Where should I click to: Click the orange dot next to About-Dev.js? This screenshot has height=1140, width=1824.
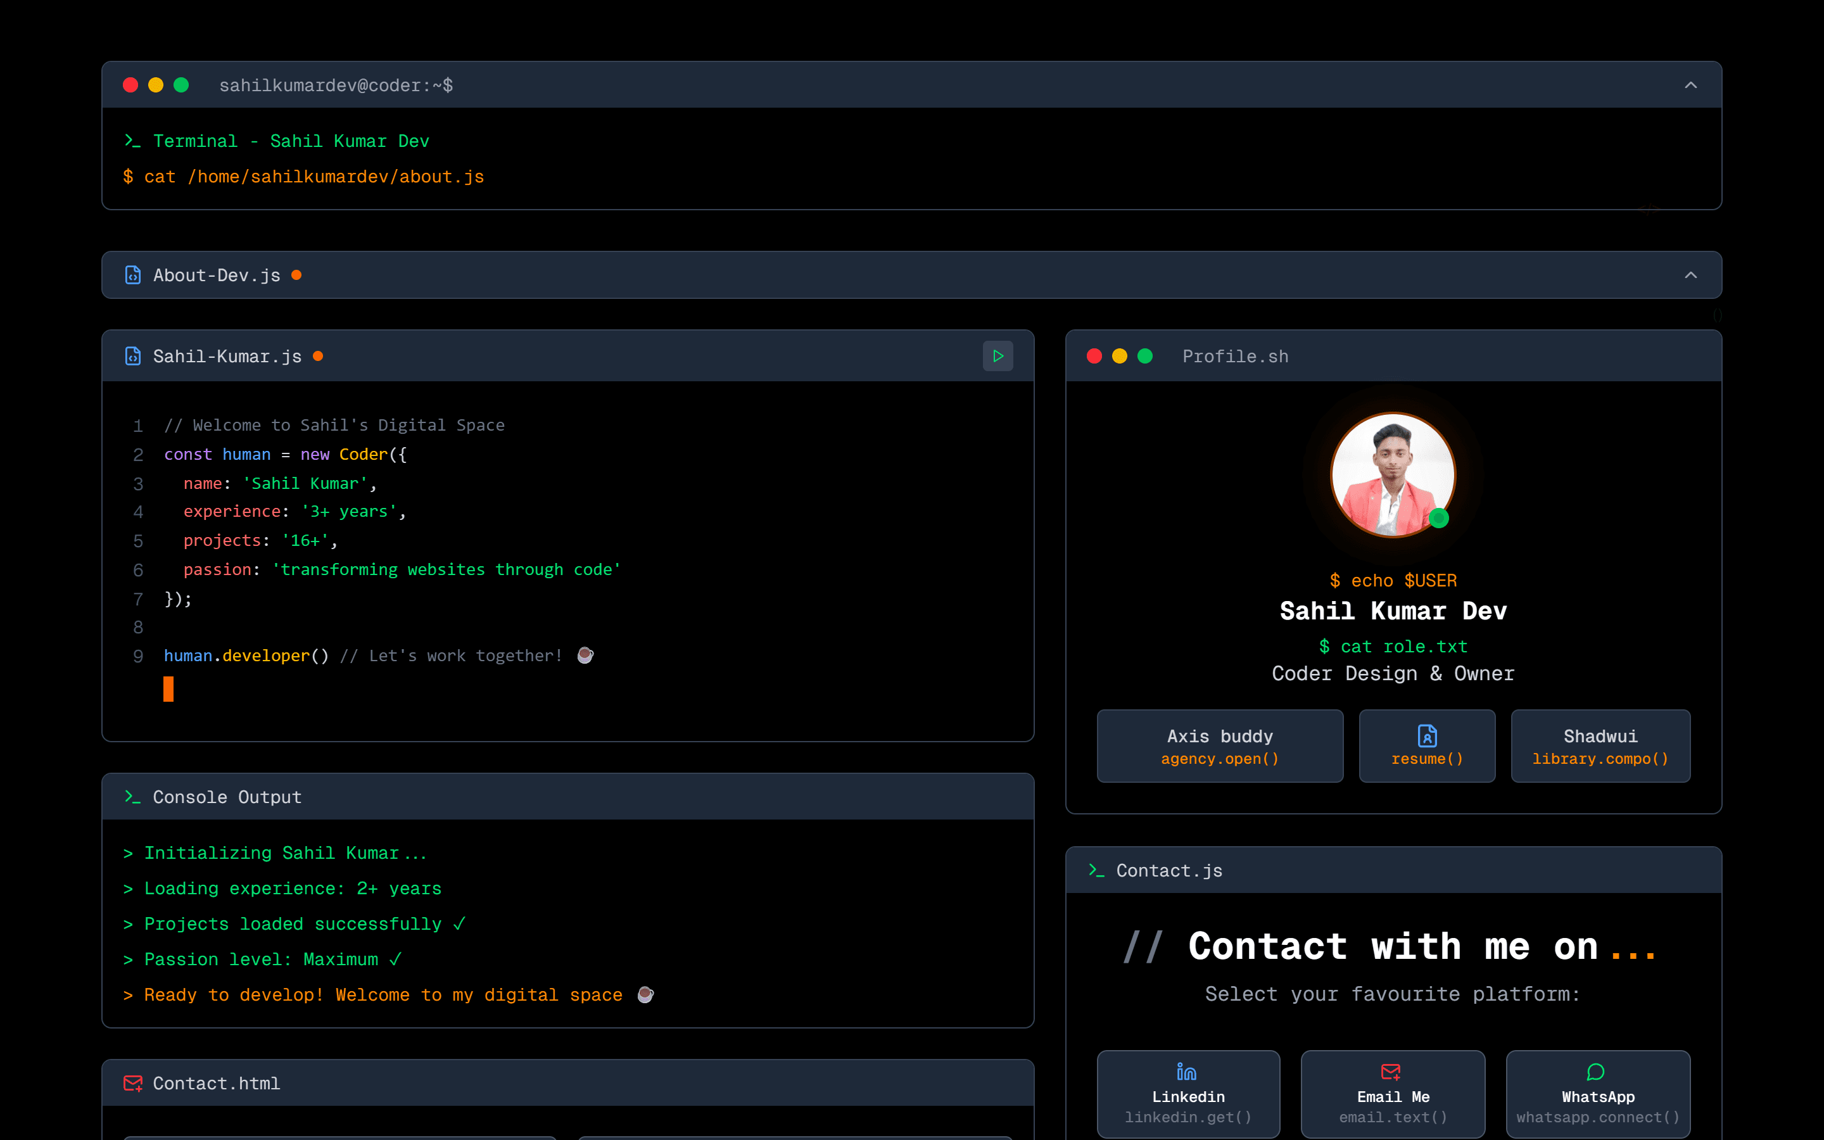coord(298,275)
